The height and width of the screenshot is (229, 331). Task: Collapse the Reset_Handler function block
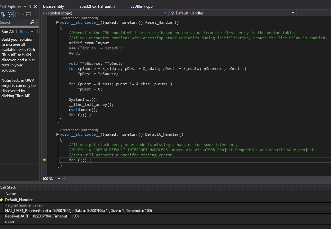[58, 22]
